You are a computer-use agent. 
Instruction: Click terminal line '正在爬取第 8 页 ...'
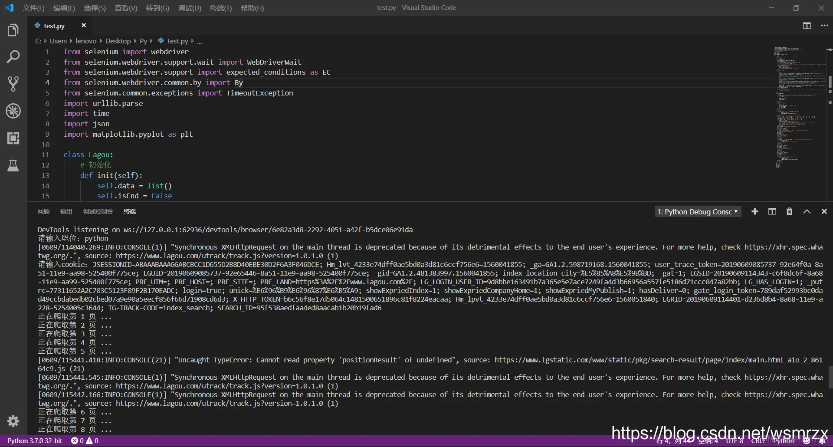tap(75, 429)
